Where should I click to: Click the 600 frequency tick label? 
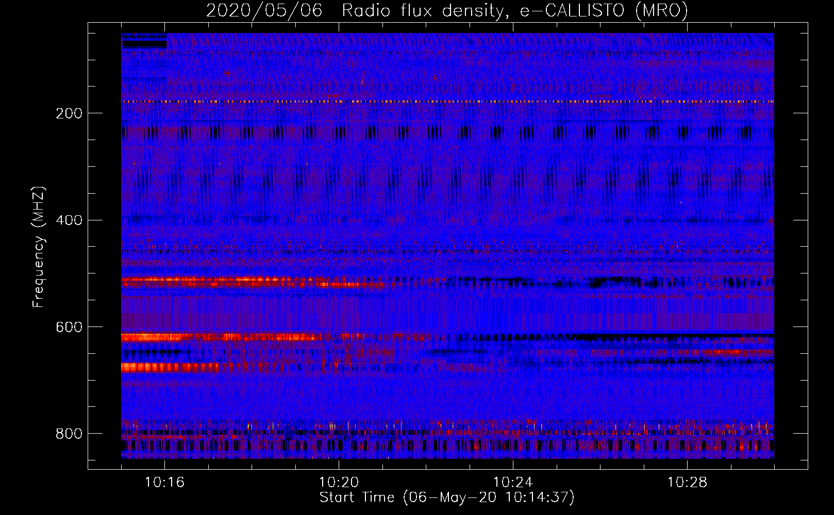tap(69, 328)
